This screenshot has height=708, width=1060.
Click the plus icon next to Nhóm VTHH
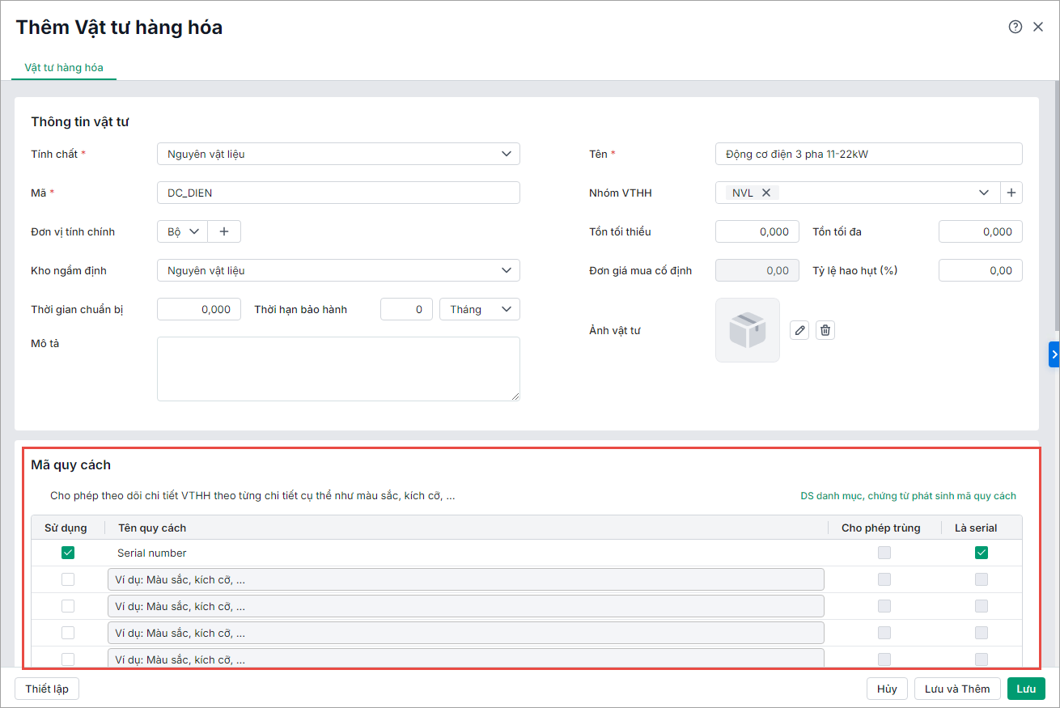point(1011,193)
